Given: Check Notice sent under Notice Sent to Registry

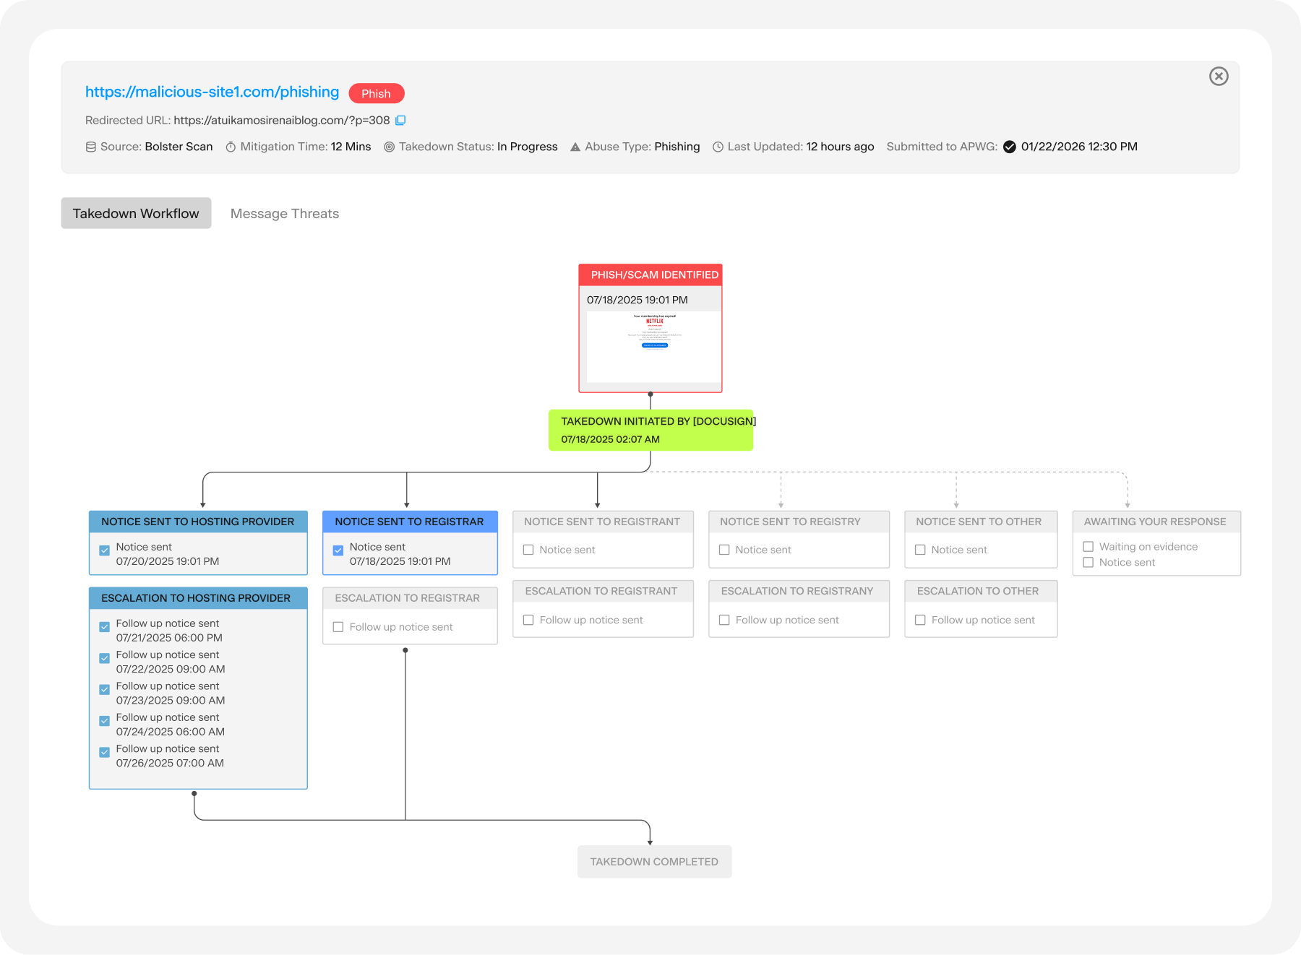Looking at the screenshot, I should (724, 550).
